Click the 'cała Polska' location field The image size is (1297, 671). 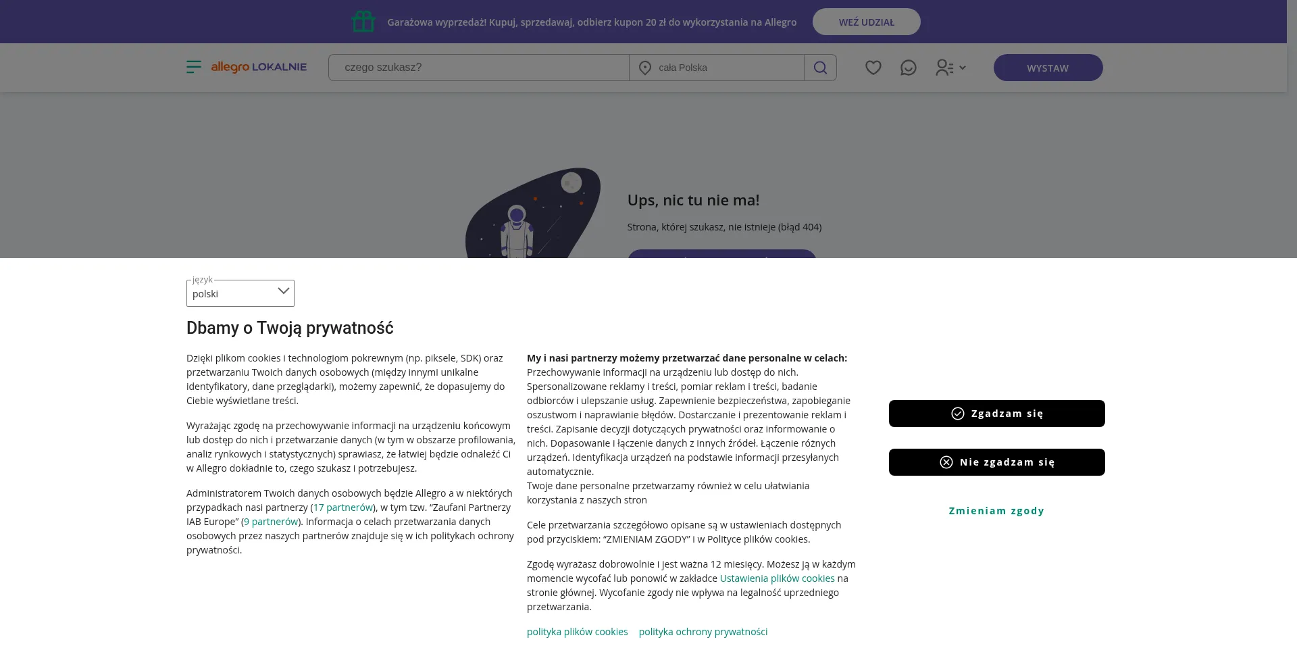[x=717, y=68]
